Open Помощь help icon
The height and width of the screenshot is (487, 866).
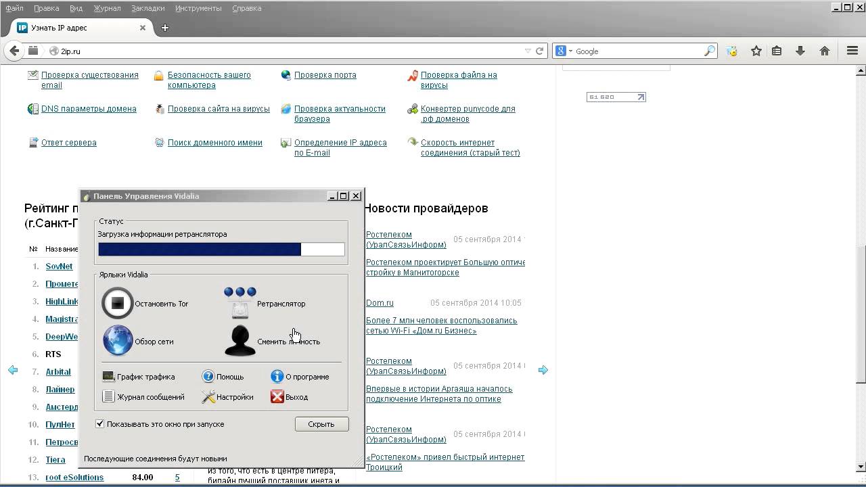click(x=208, y=377)
